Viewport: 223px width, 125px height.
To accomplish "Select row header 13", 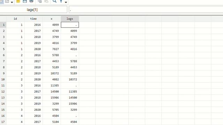I will (3, 98).
